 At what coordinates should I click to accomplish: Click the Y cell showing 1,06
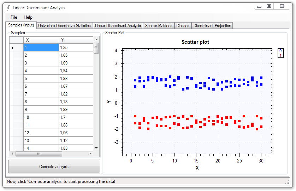(76, 133)
